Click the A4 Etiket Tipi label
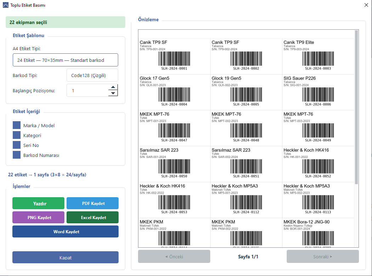 [x=27, y=48]
